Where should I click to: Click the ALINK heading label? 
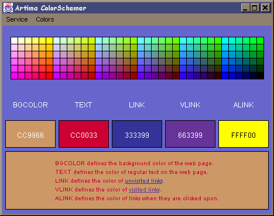244,105
